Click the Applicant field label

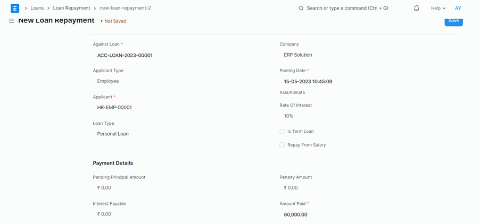[103, 97]
